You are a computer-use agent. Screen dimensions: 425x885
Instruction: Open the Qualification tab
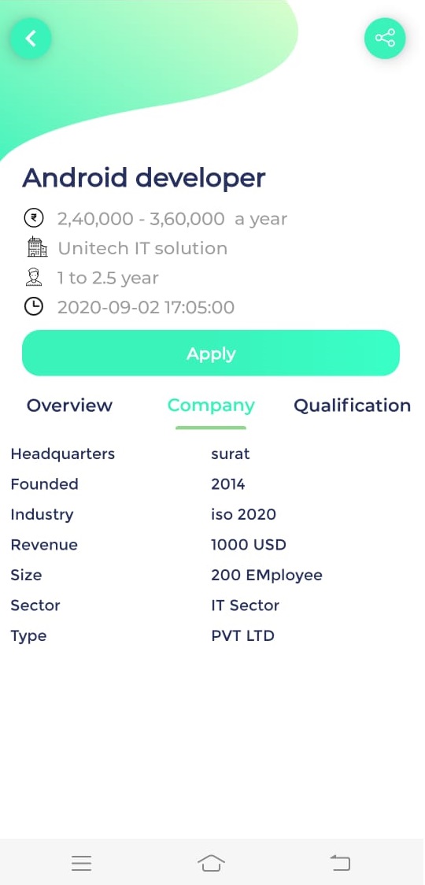coord(352,405)
